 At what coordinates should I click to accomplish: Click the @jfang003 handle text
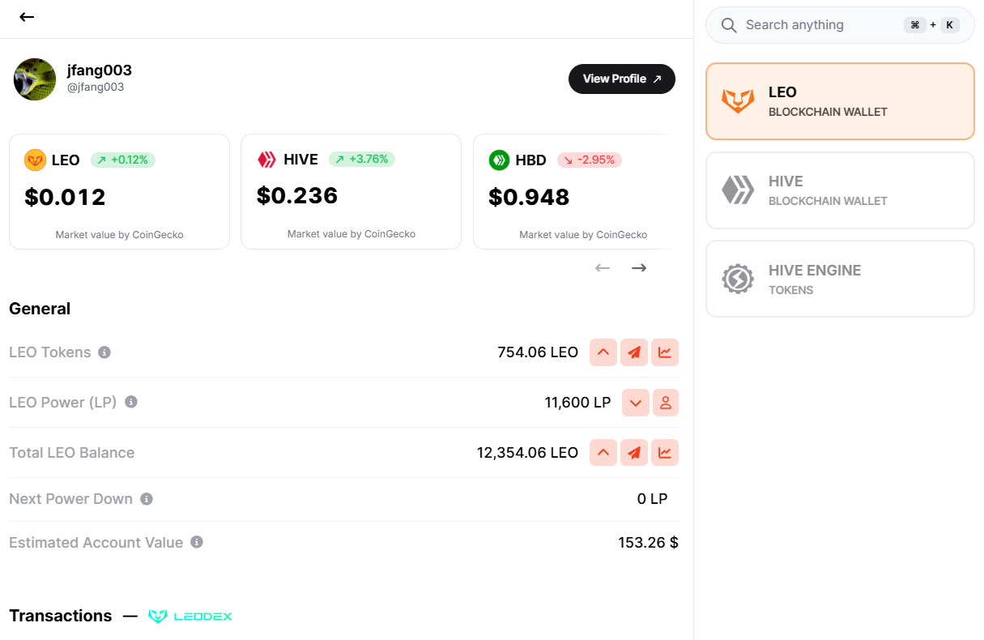pyautogui.click(x=96, y=87)
